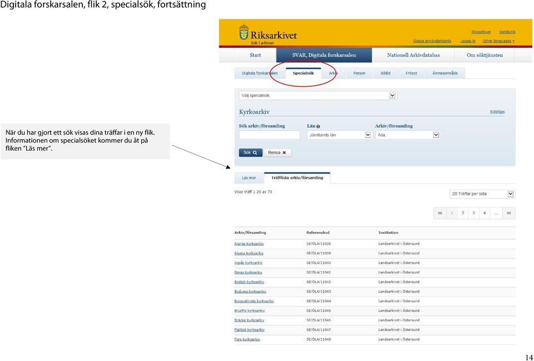Open the Läs mer tab

pyautogui.click(x=249, y=178)
